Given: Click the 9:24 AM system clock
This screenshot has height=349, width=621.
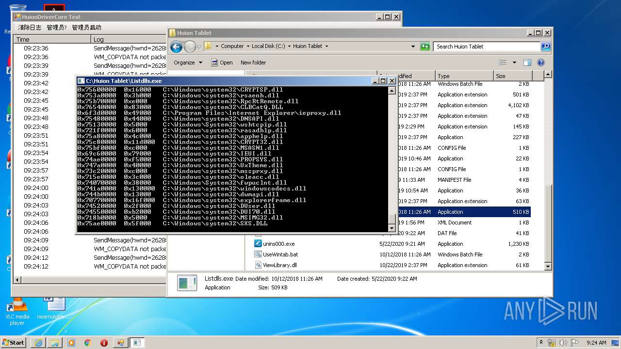Looking at the screenshot, I should [x=596, y=343].
